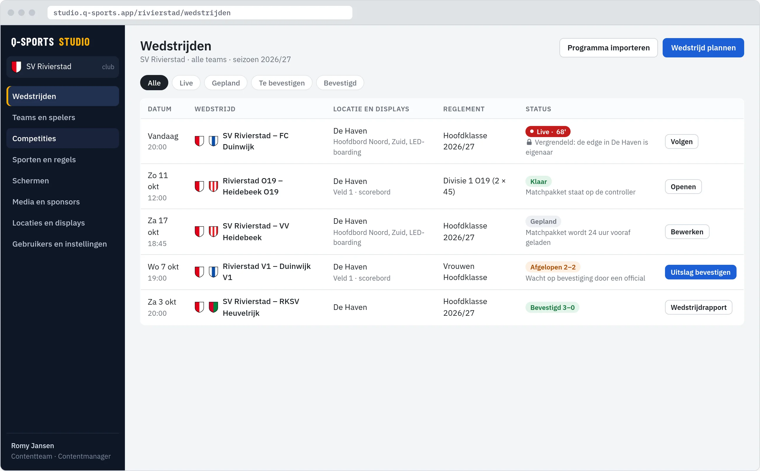Image resolution: width=760 pixels, height=471 pixels.
Task: Click the Romy Jansen user profile
Action: pyautogui.click(x=63, y=451)
